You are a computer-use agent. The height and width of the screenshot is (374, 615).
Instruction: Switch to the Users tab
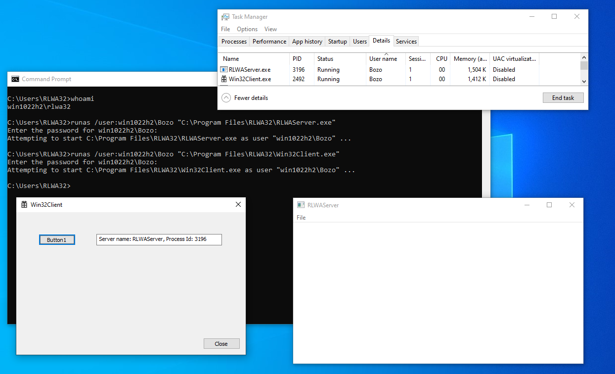click(x=360, y=42)
